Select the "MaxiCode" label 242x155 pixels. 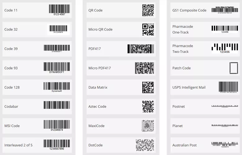pyautogui.click(x=96, y=126)
